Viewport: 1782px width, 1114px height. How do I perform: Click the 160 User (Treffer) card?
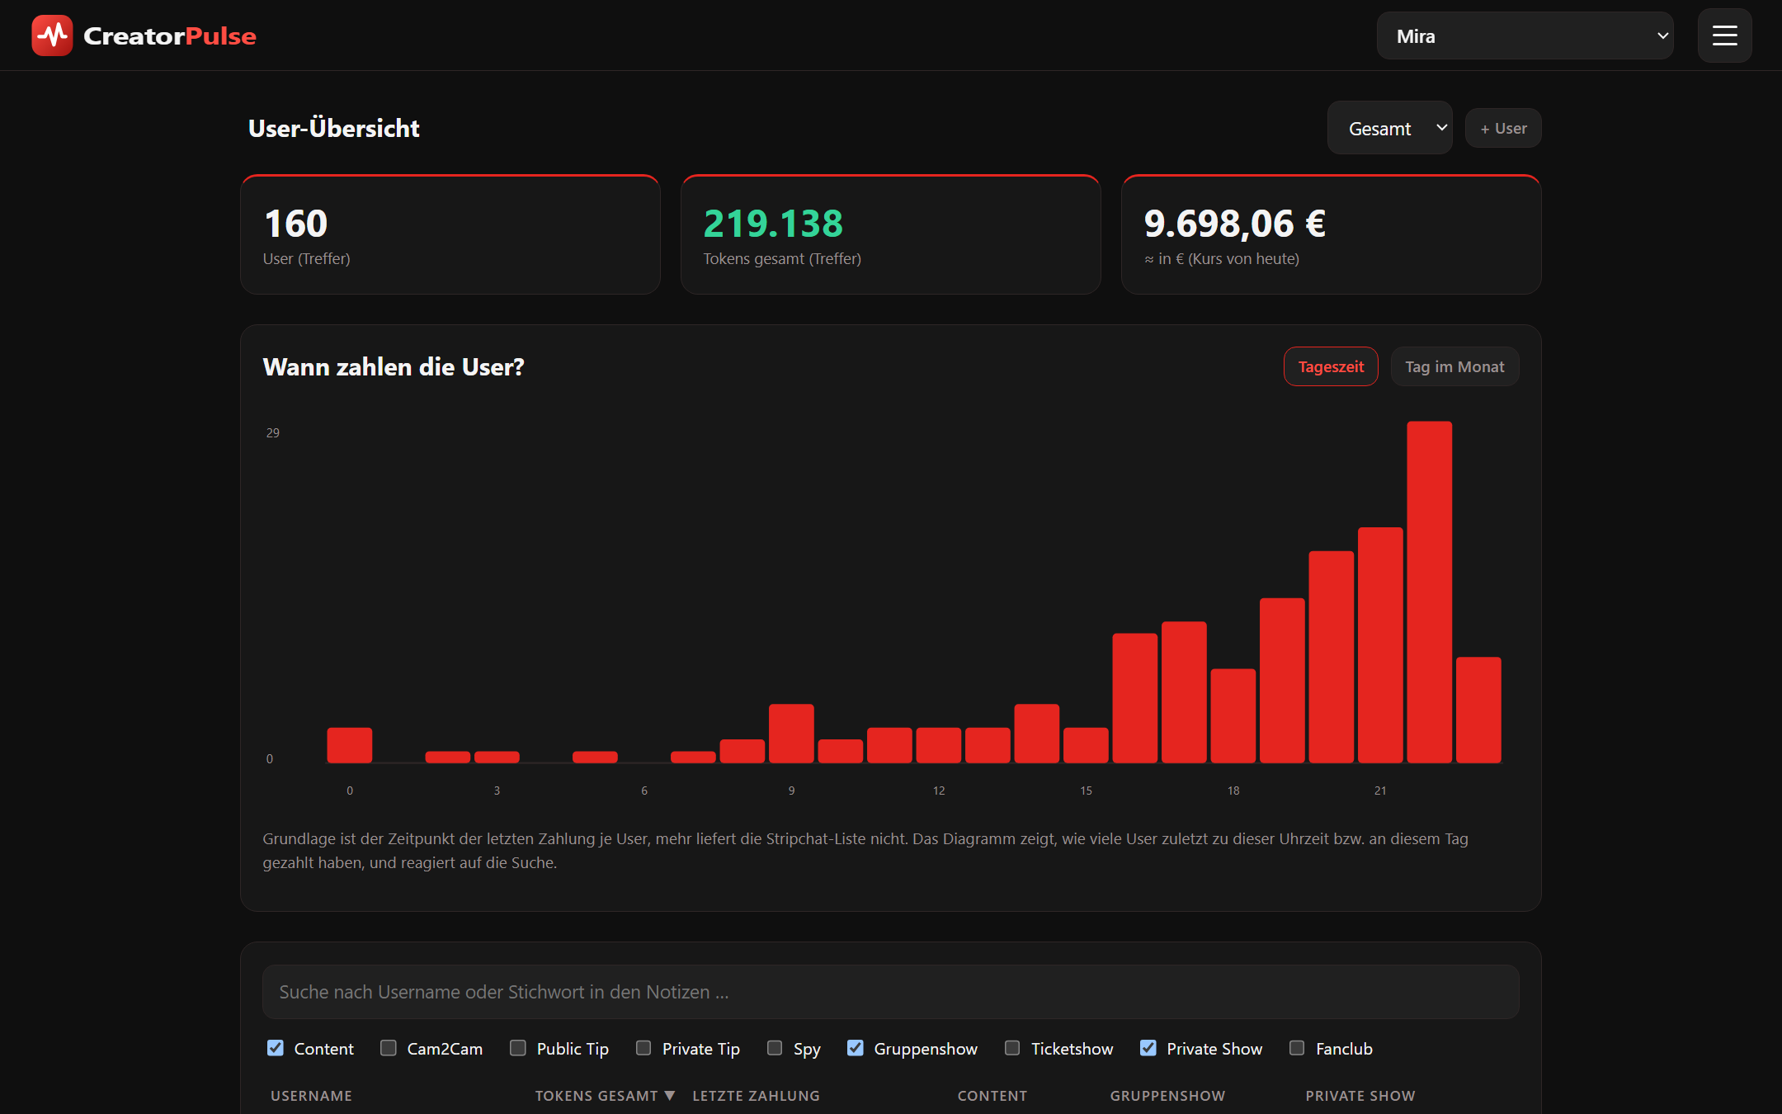450,235
